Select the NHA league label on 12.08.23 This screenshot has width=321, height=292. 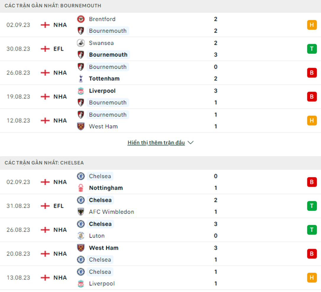60,121
